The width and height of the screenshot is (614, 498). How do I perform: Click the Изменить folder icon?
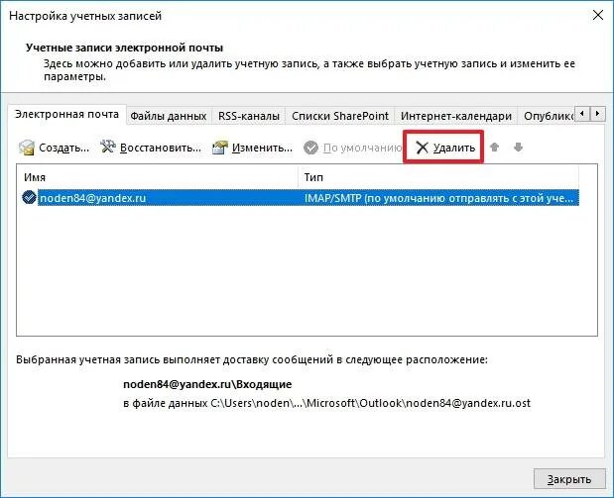[219, 148]
